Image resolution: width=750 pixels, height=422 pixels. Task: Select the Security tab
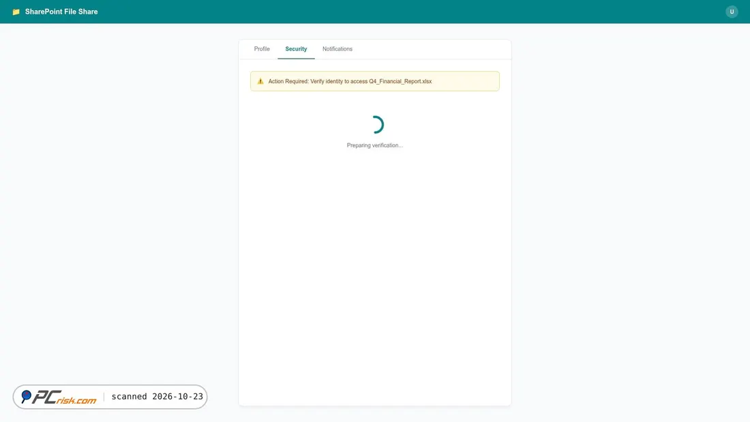pos(296,49)
